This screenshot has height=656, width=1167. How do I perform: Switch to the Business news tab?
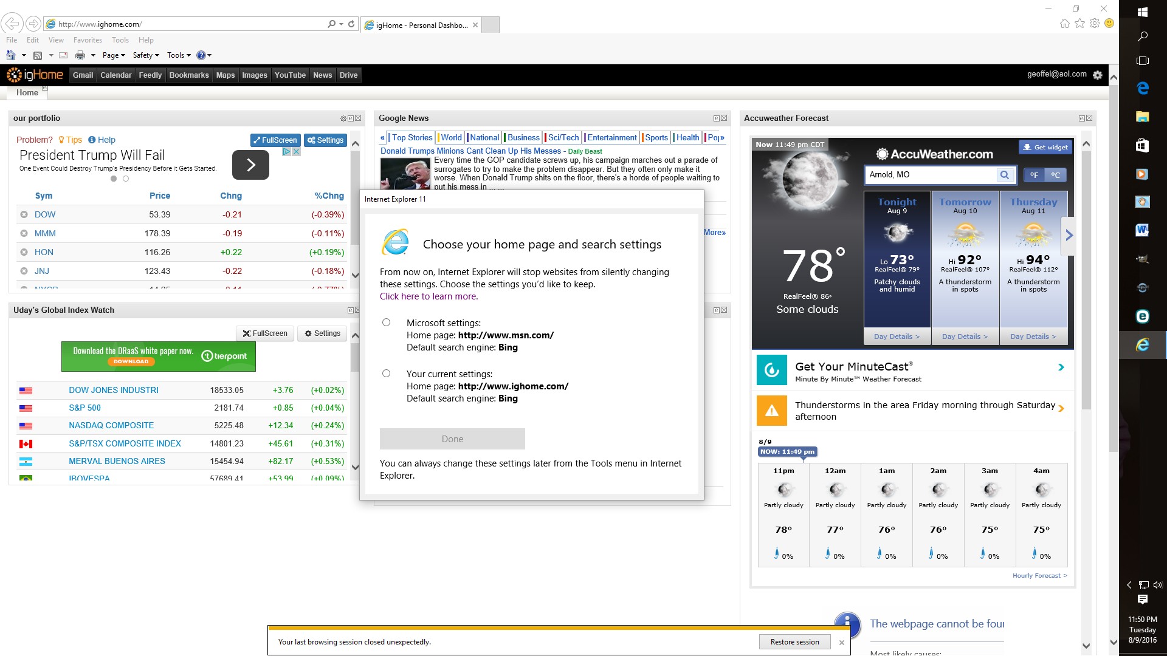pyautogui.click(x=523, y=138)
